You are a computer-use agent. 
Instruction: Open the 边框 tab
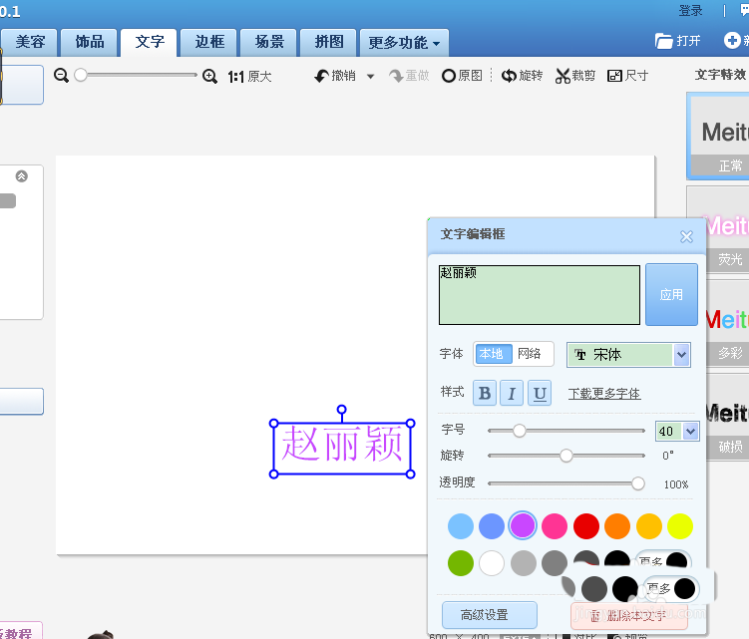209,42
